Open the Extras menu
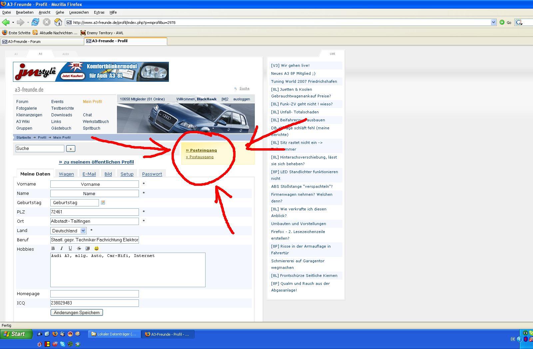533x349 pixels. (99, 12)
